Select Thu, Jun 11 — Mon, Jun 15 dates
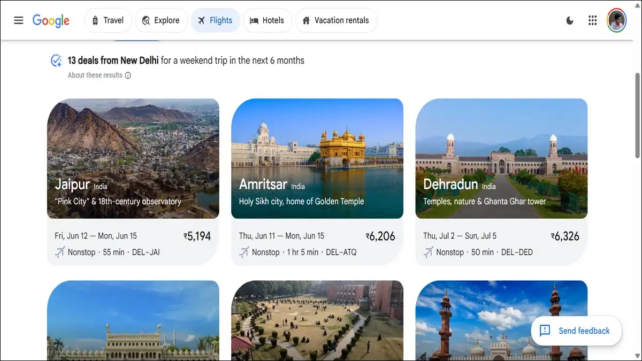The height and width of the screenshot is (361, 642). click(281, 236)
